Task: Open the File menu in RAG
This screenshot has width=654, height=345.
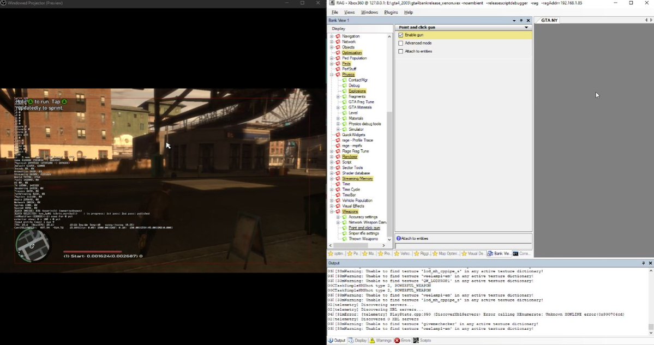Action: coord(334,13)
